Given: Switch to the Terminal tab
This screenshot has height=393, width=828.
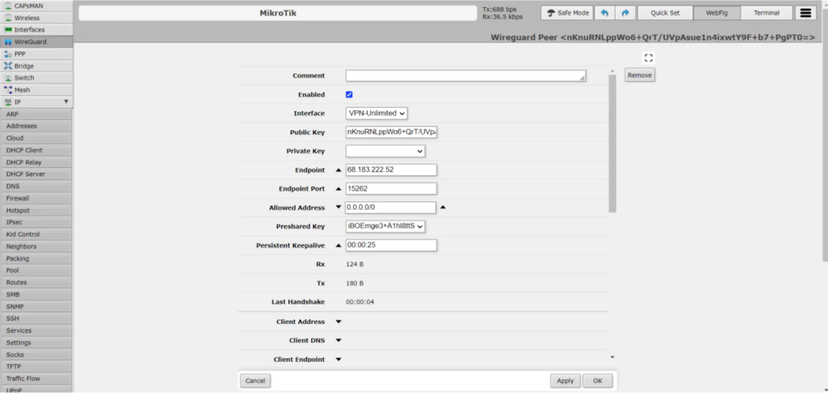Looking at the screenshot, I should tap(766, 13).
